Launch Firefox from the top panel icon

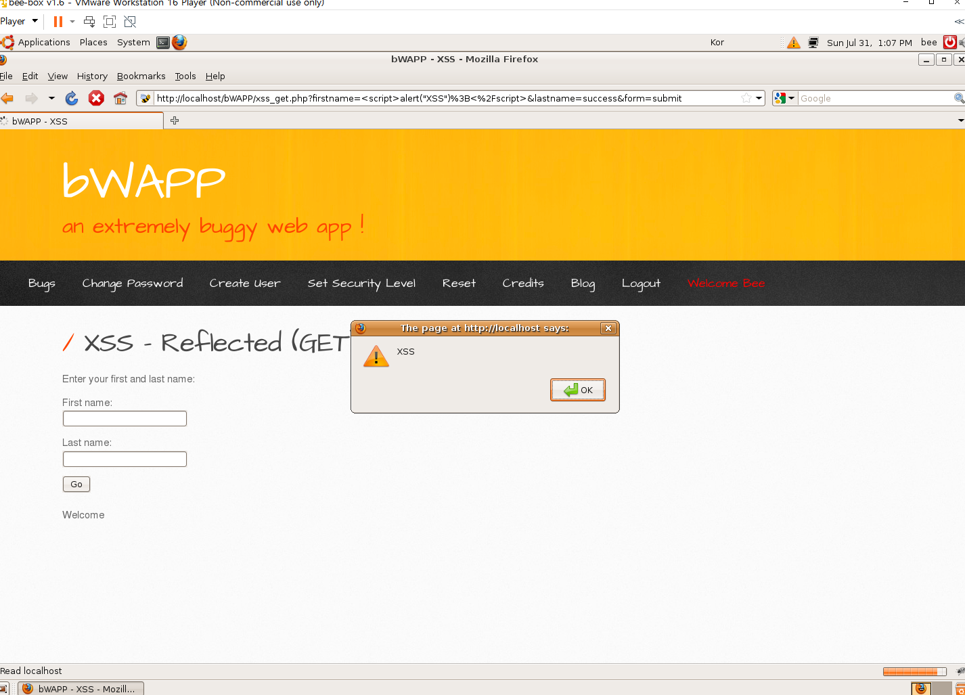click(x=179, y=43)
